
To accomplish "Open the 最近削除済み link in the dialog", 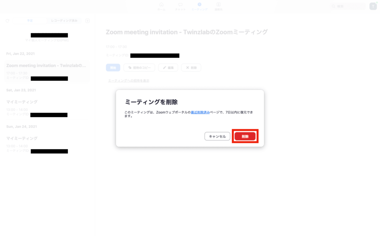I will click(200, 112).
